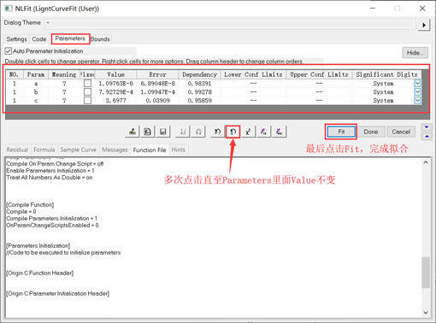
Task: Click the Value cell of parameter b
Action: pos(115,91)
